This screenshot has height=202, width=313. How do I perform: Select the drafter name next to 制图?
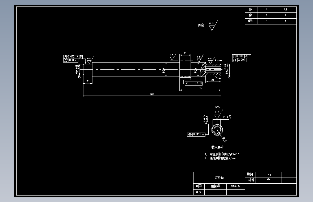[216, 186]
